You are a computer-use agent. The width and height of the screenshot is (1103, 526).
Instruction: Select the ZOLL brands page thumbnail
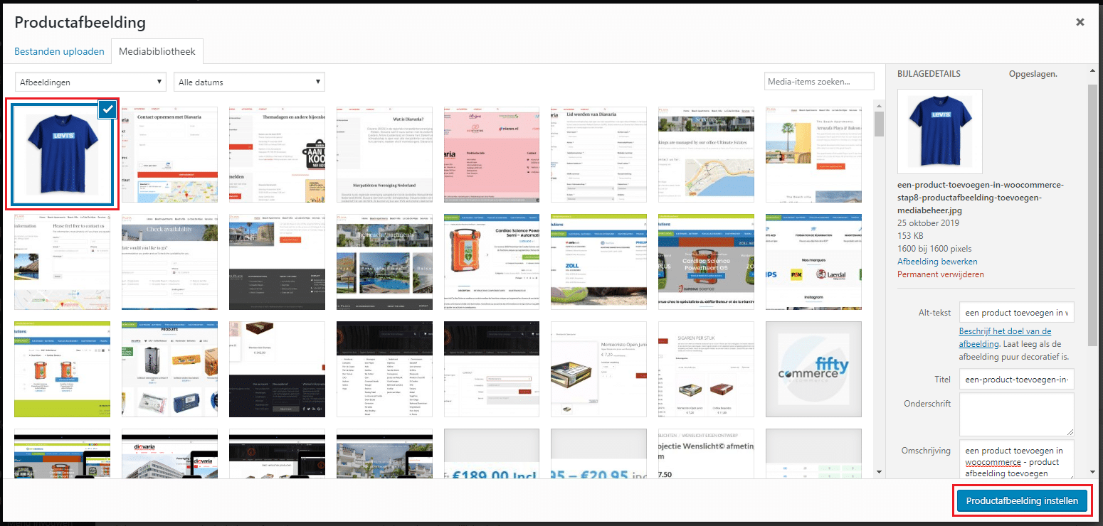(599, 262)
